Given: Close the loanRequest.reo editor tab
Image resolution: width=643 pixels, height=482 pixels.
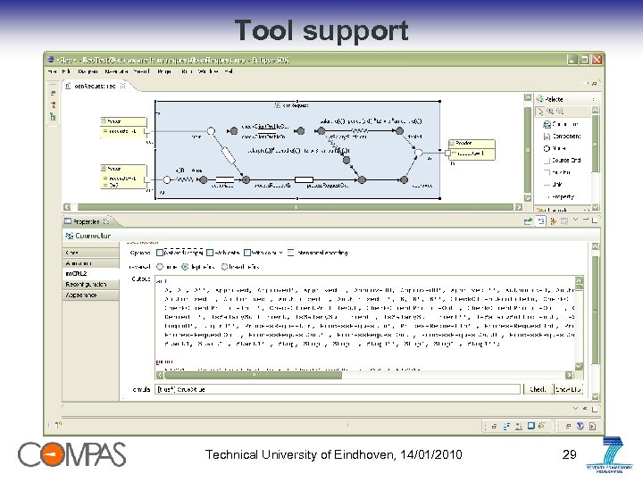Looking at the screenshot, I should (122, 86).
